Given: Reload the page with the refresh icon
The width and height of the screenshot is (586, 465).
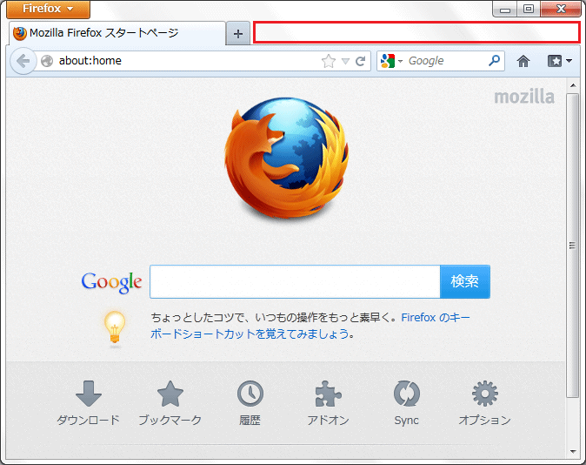Looking at the screenshot, I should coord(360,61).
